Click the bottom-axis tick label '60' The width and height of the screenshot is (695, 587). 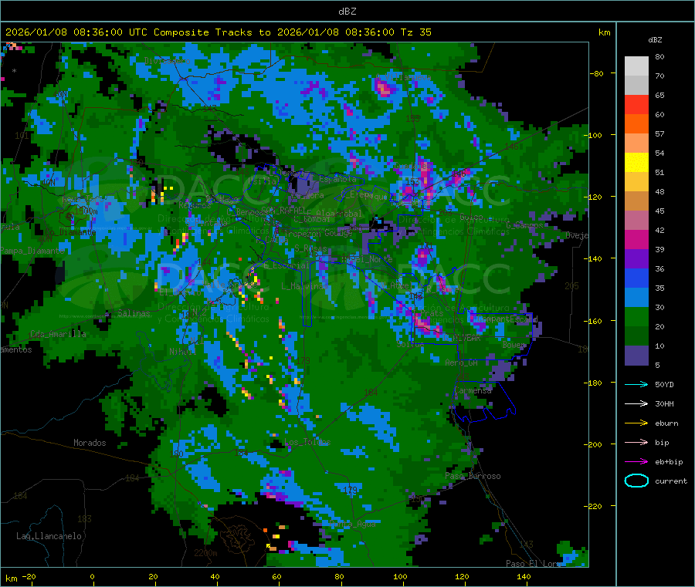(276, 576)
